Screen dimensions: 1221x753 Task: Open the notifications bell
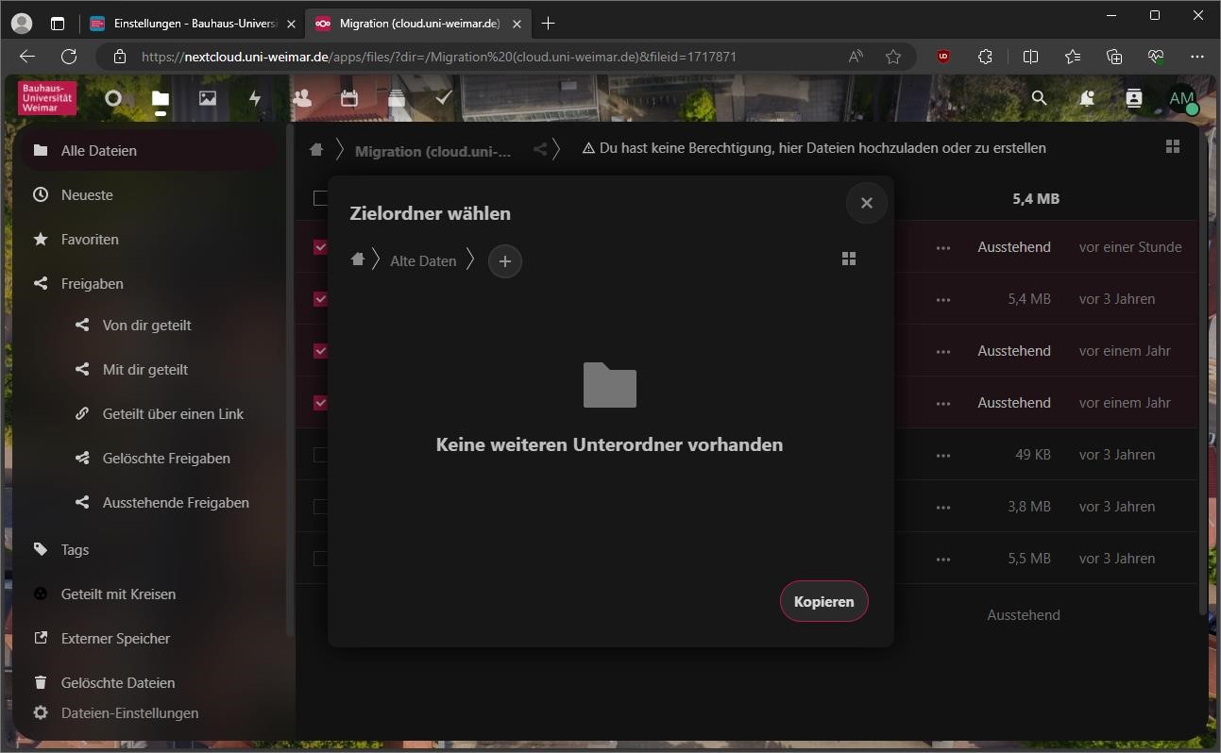point(1087,98)
